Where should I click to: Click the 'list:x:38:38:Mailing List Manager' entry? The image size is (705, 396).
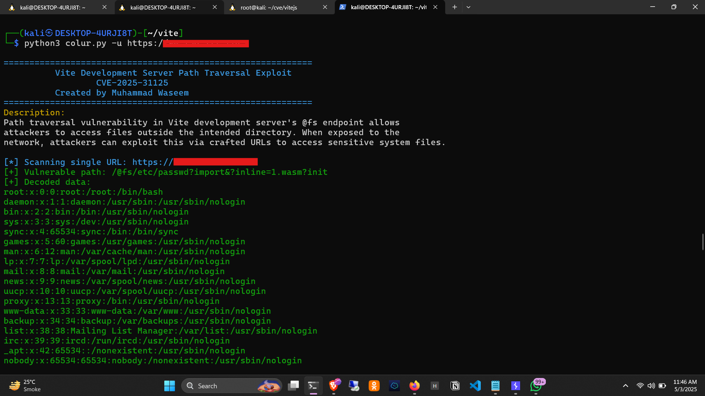(x=160, y=331)
